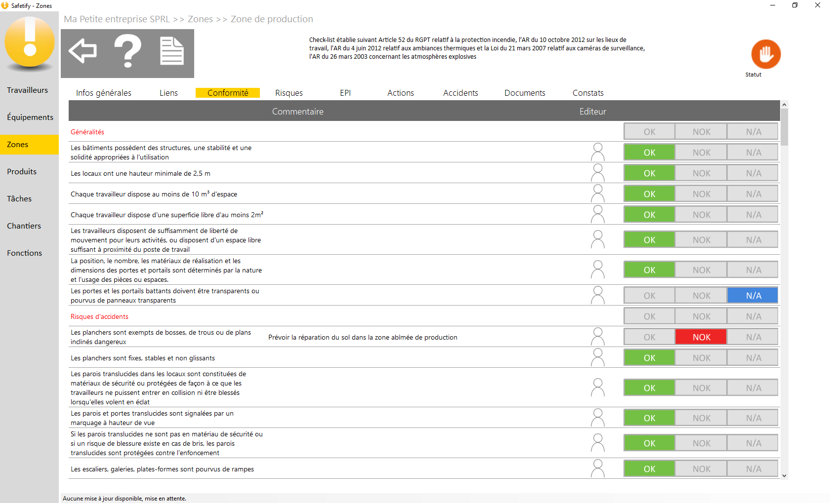The width and height of the screenshot is (830, 503).
Task: Open the Documents tab
Action: 525,93
